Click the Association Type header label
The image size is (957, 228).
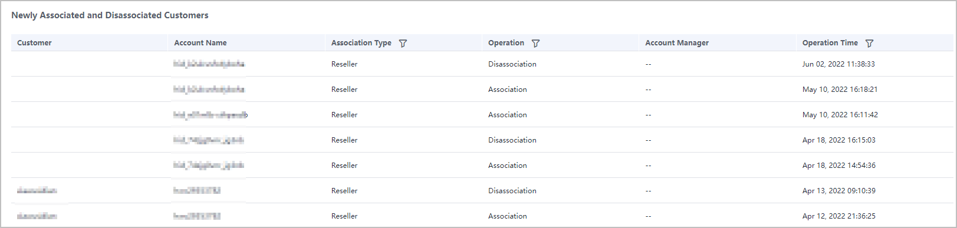coord(361,43)
